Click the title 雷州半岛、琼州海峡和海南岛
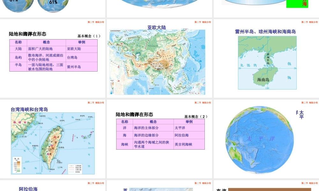 pos(265,32)
